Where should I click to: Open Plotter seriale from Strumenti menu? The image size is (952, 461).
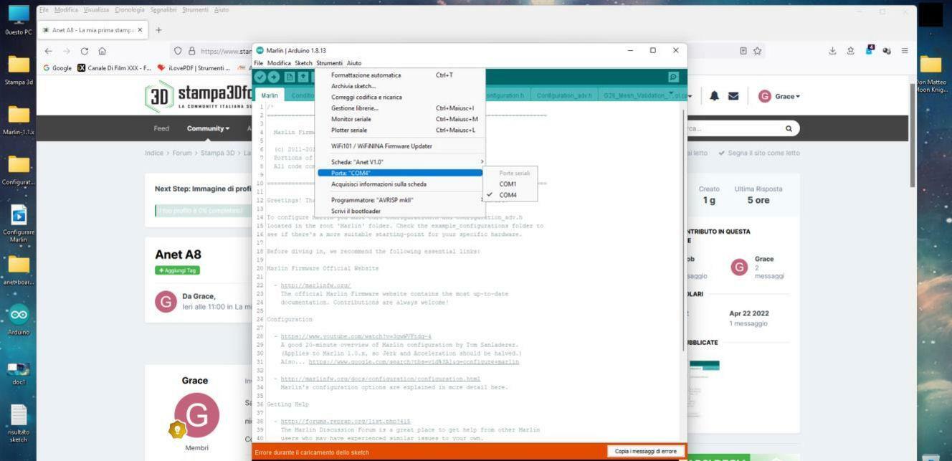(x=400, y=130)
